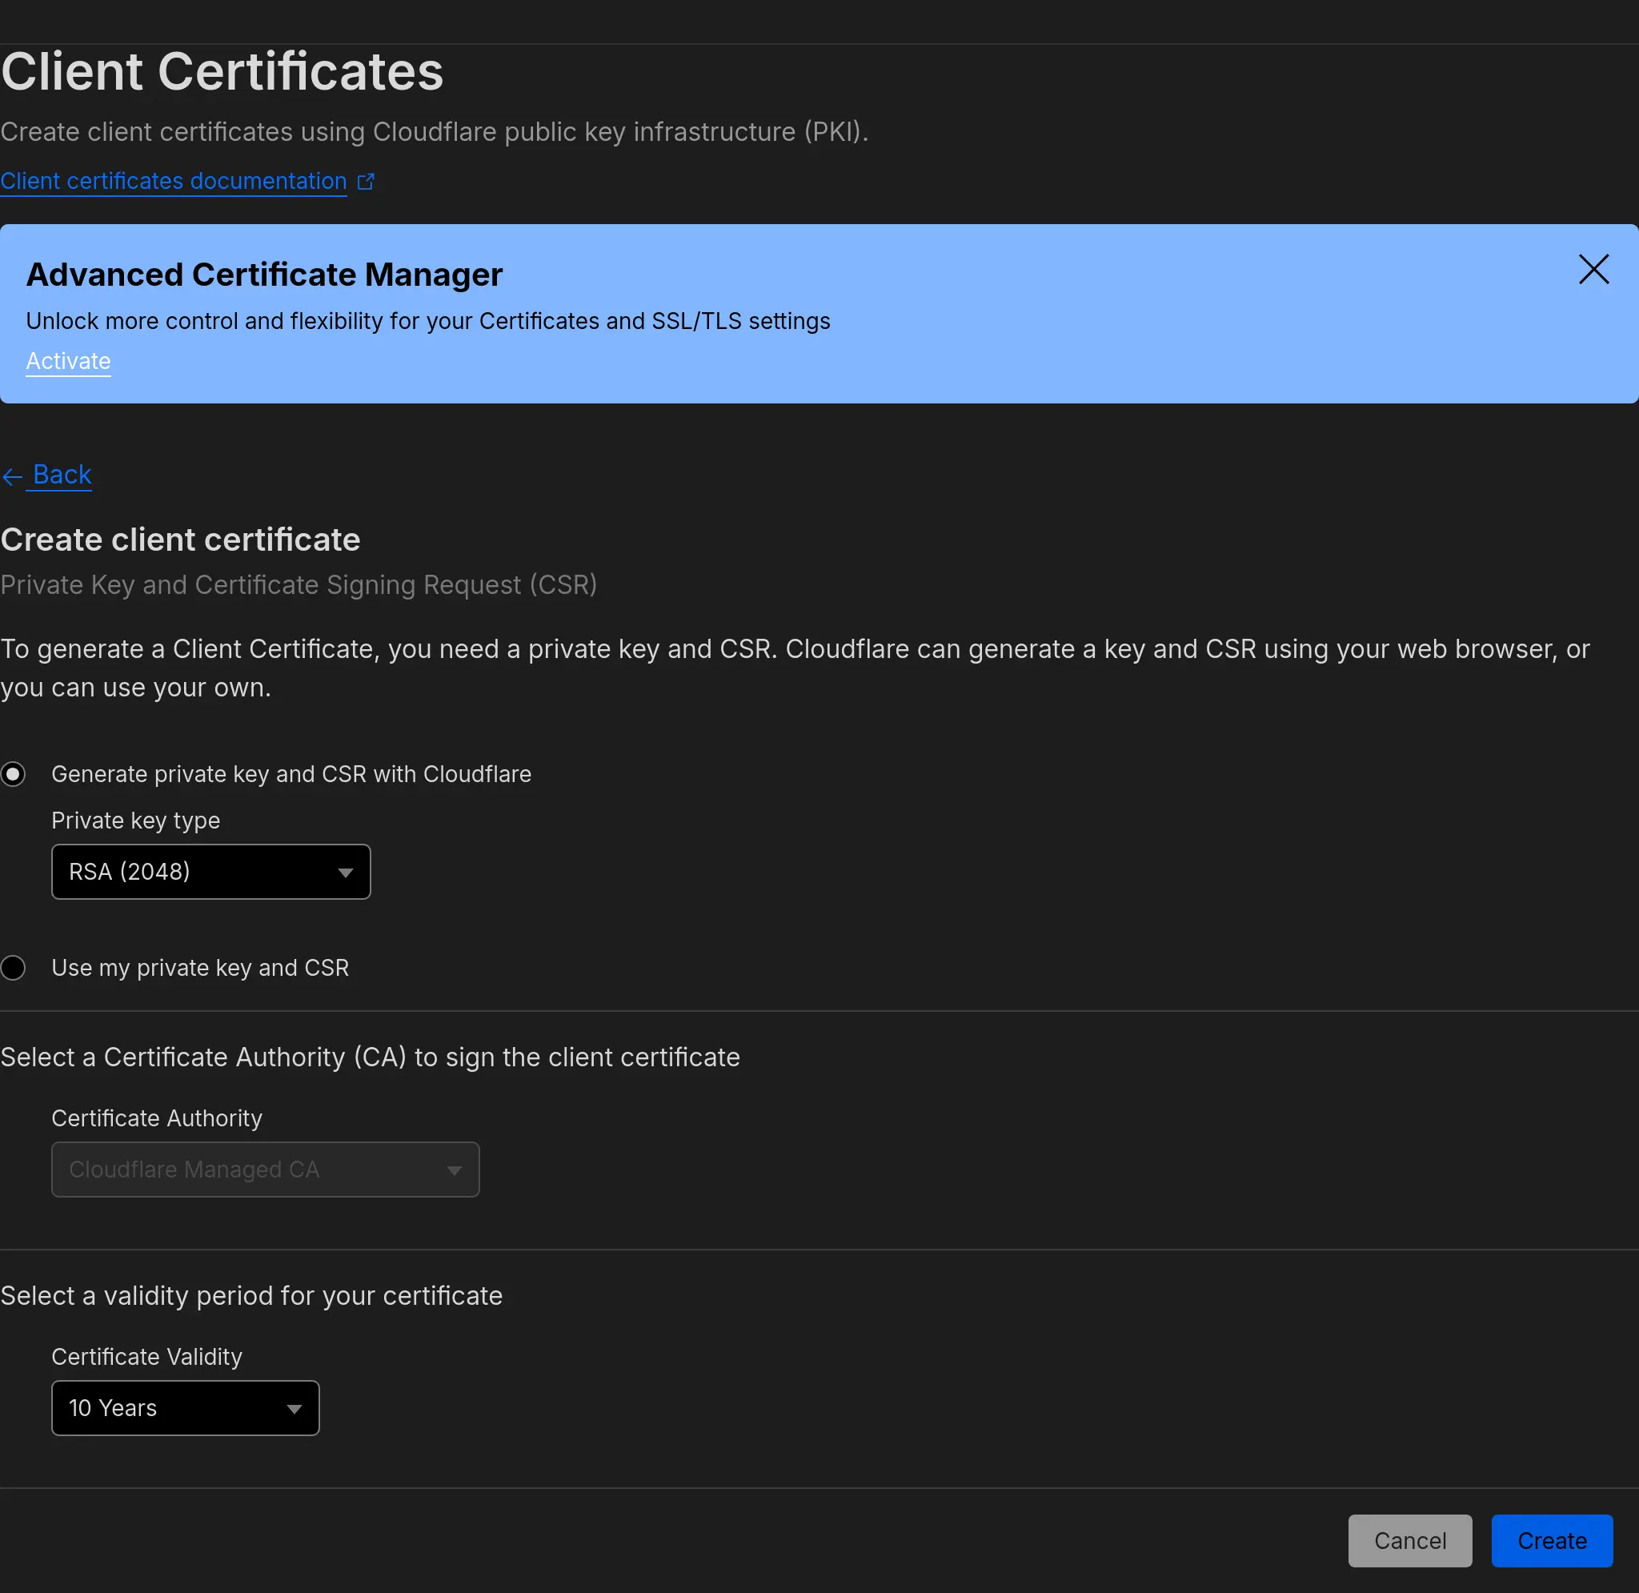This screenshot has width=1639, height=1593.
Task: Open the external client certificates documentation icon
Action: click(x=367, y=181)
